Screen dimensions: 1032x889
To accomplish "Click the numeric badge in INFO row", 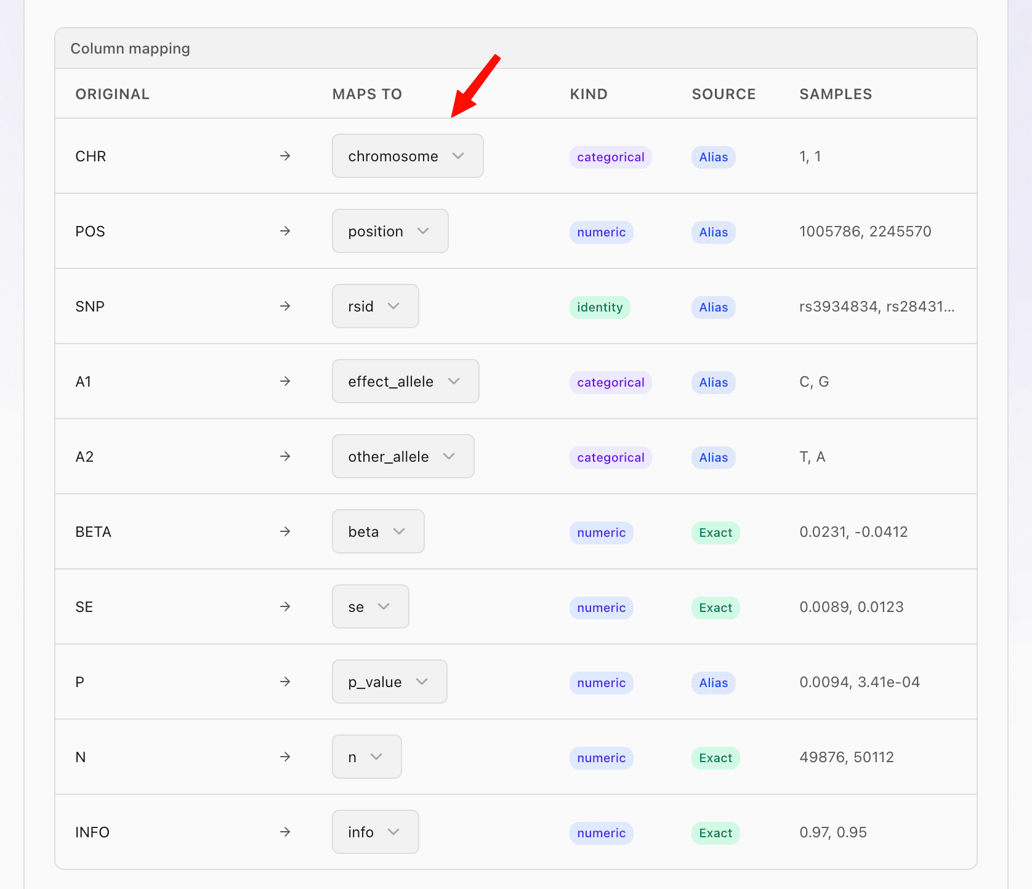I will (x=601, y=833).
